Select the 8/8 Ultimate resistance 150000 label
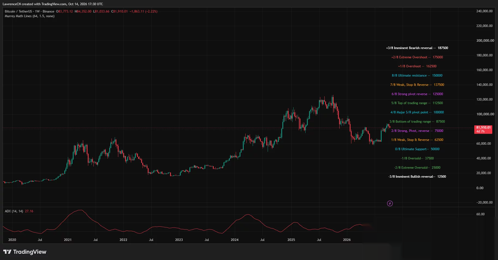This screenshot has height=260, width=498. [x=417, y=75]
